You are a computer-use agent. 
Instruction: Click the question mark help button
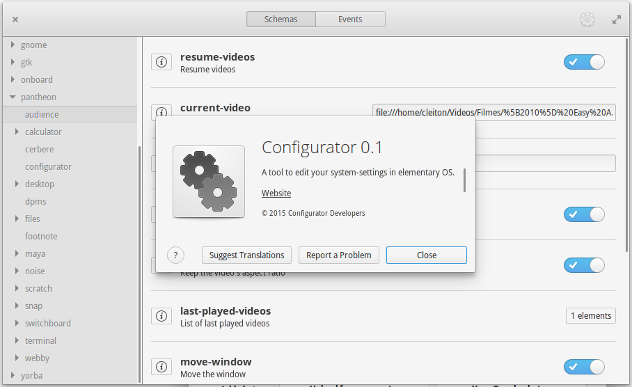[175, 255]
